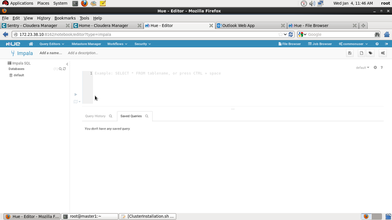392x220 pixels.
Task: Bookmark this page with the star
Action: (281, 34)
